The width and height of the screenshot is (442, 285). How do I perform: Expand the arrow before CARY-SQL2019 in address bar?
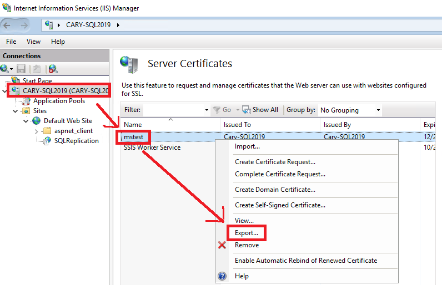pyautogui.click(x=59, y=25)
